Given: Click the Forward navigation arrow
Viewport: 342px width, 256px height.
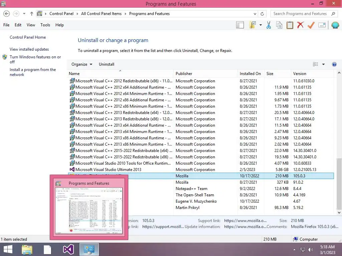Looking at the screenshot, I should [x=16, y=14].
